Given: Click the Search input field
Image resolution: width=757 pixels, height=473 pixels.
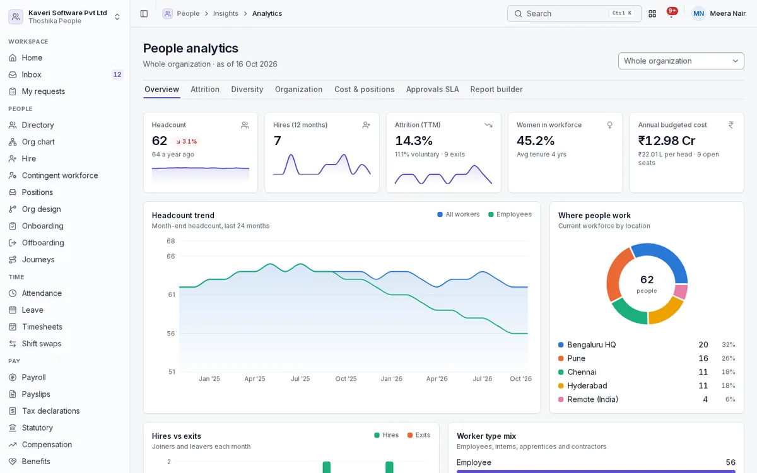Looking at the screenshot, I should [574, 13].
